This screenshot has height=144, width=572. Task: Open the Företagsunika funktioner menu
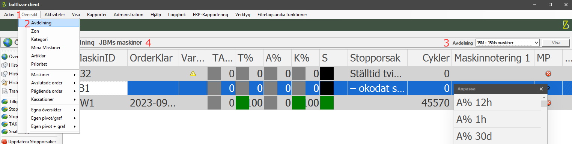pos(282,15)
